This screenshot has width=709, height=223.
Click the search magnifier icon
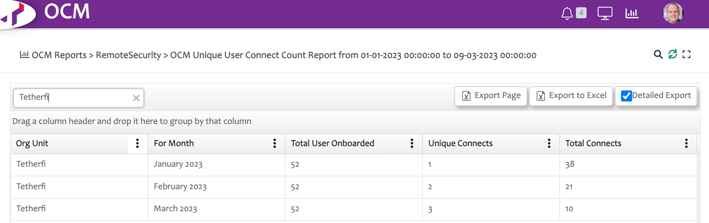[658, 55]
